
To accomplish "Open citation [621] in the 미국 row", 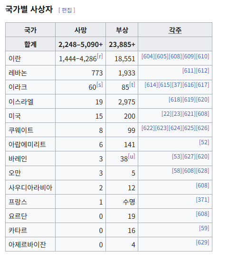I will coord(189,114).
